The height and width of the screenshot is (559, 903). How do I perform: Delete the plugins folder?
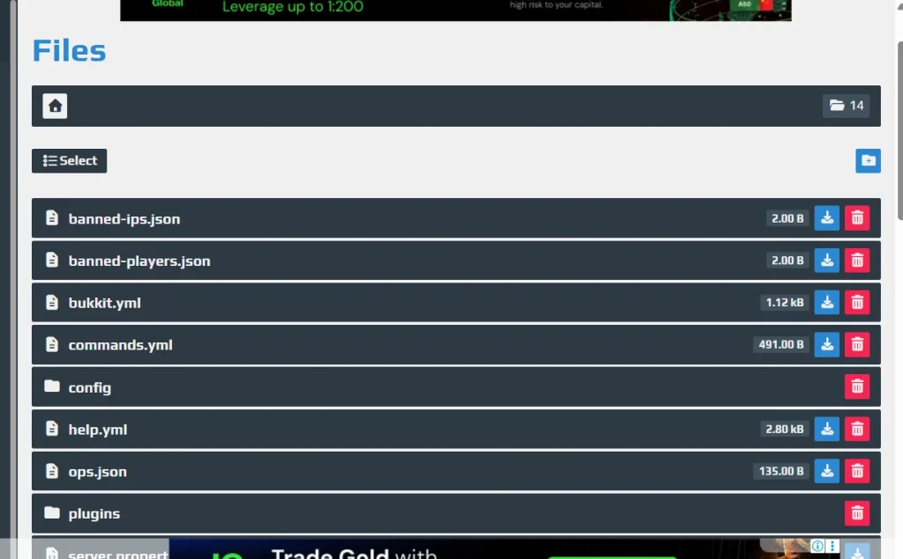pos(857,513)
